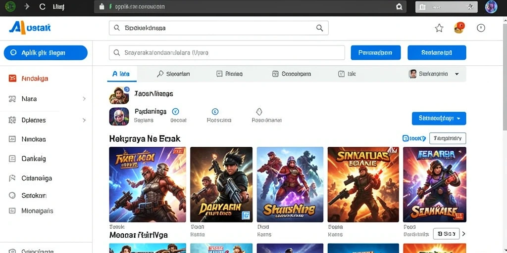Expand the Dplanres sidebar chevron
This screenshot has width=507, height=253.
click(84, 120)
